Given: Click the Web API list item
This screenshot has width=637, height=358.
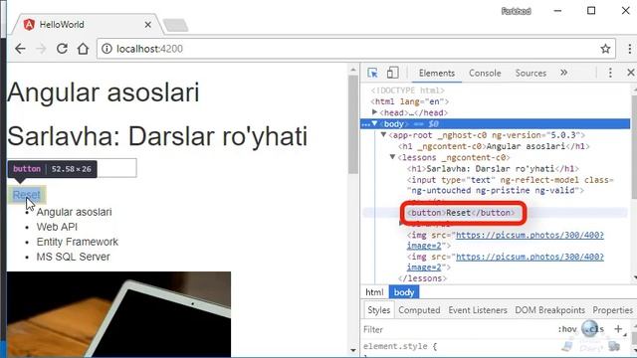Looking at the screenshot, I should [x=57, y=227].
